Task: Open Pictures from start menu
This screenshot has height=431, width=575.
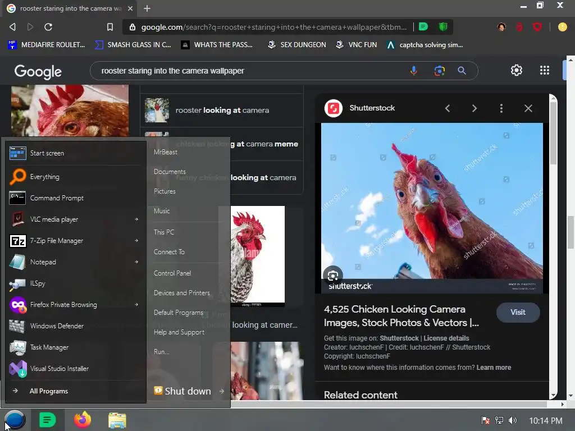Action: (x=165, y=191)
